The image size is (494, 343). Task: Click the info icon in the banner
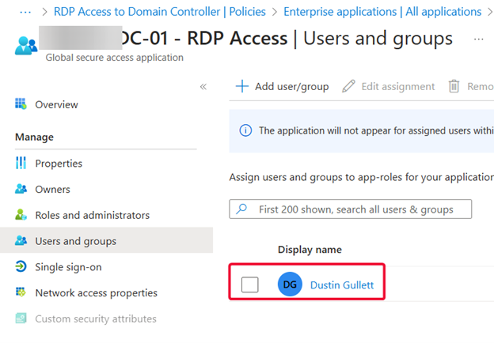245,130
